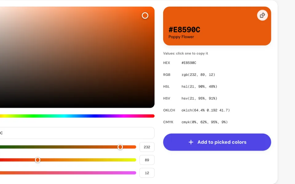Click inside the color gradient picker area
This screenshot has height=184, width=295.
coord(77,57)
